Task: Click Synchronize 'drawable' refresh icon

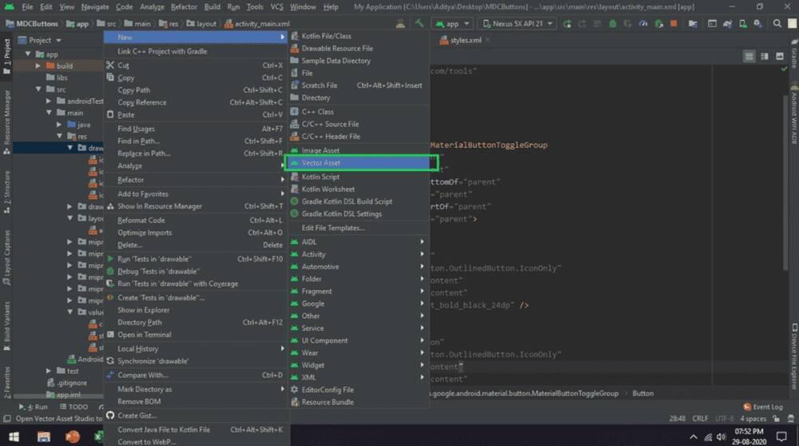Action: (x=110, y=361)
